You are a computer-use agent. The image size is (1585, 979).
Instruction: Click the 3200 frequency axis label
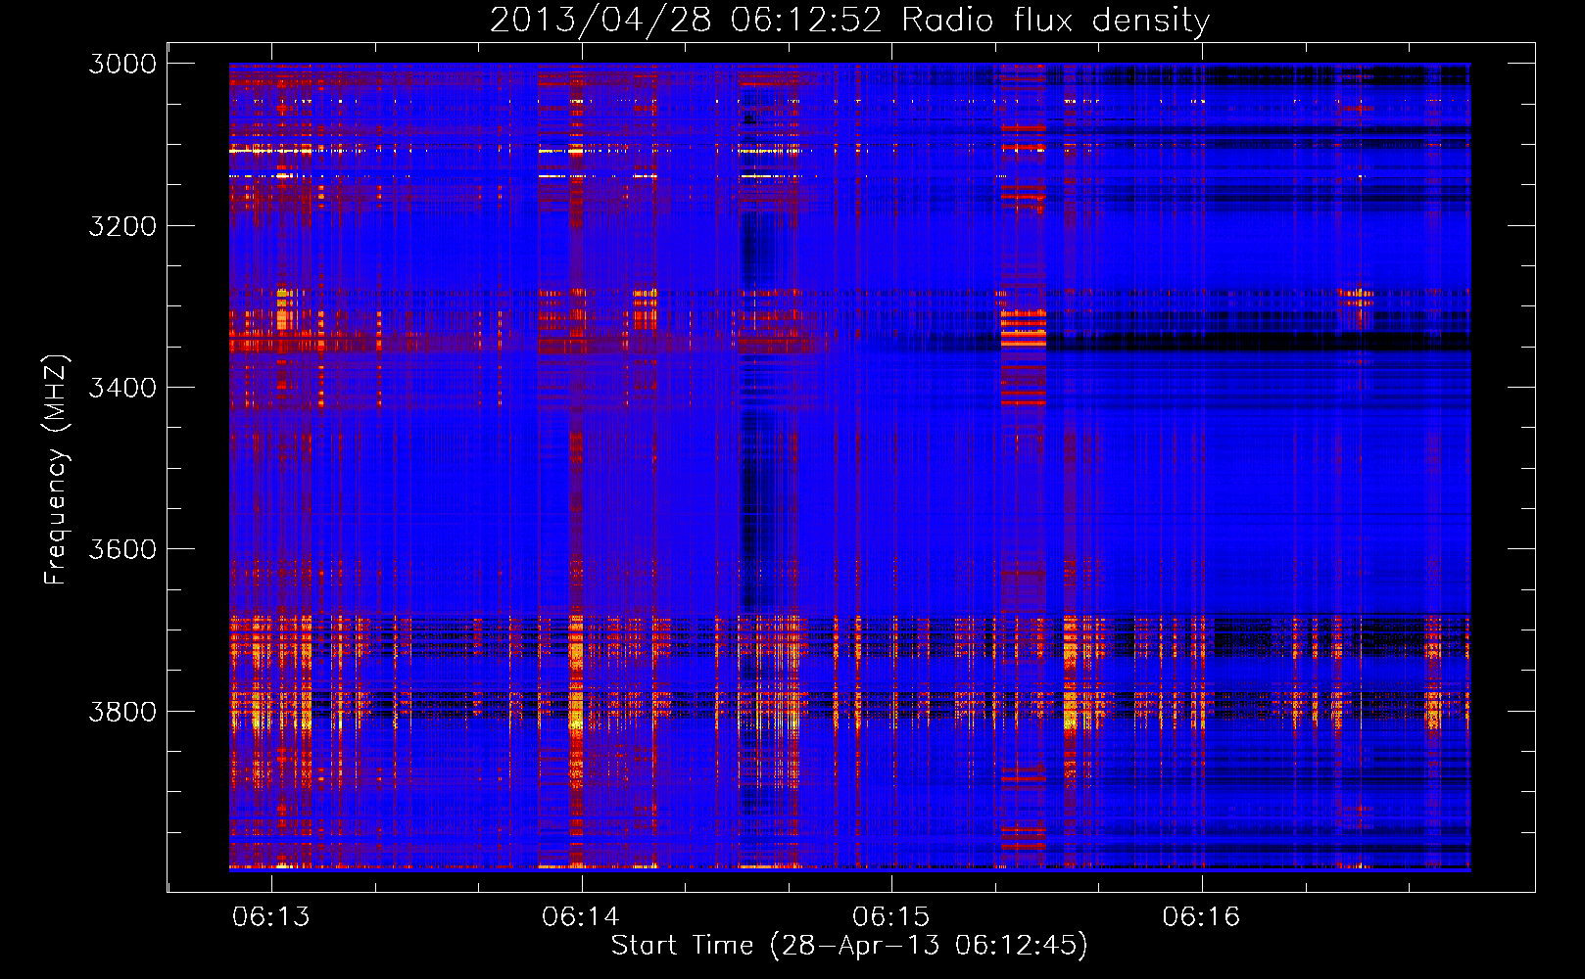click(x=122, y=226)
